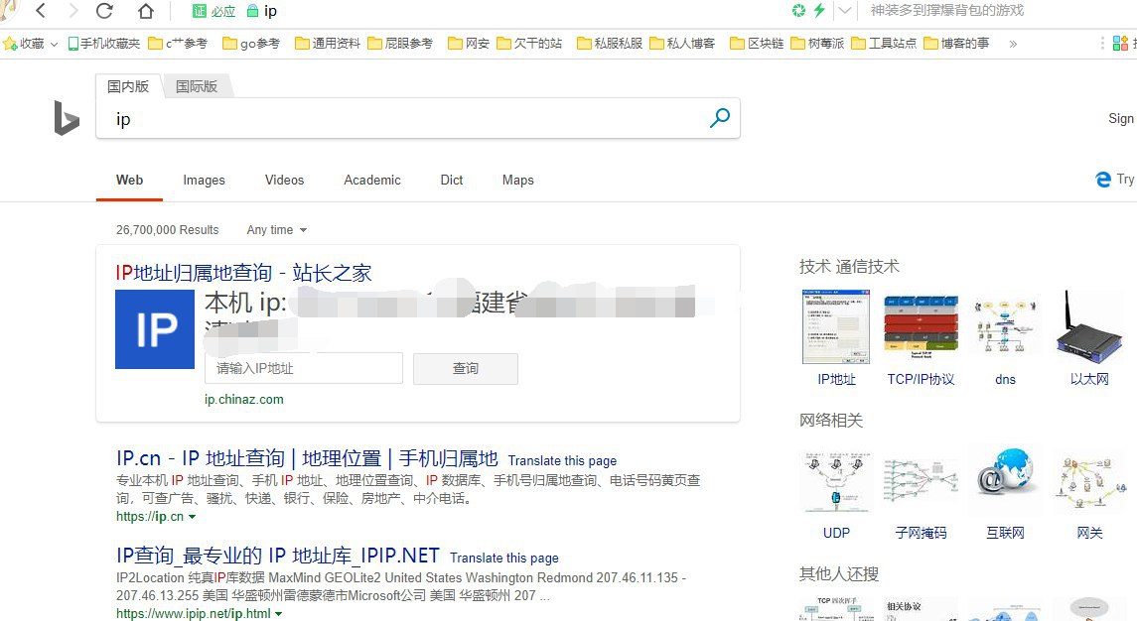Expand the Any time filter dropdown
Screen dimensions: 1137x621
pos(277,229)
